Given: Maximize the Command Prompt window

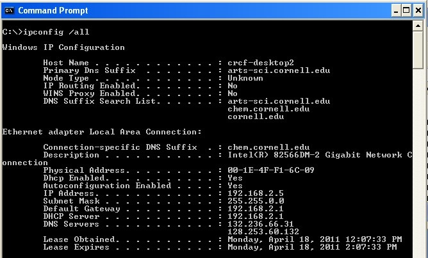Looking at the screenshot, I should tap(406, 11).
